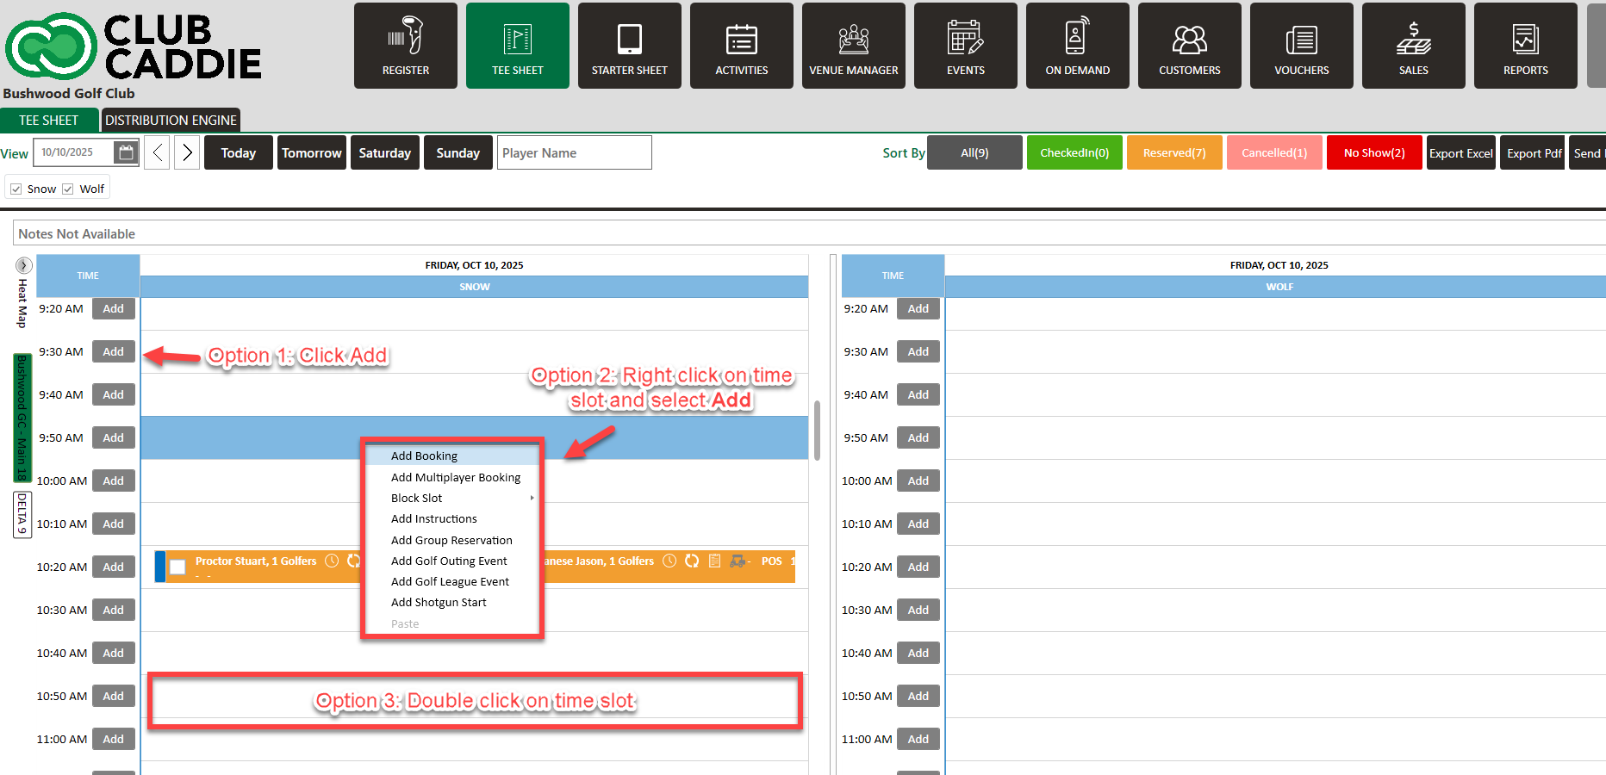Open the Reports module

click(x=1525, y=46)
